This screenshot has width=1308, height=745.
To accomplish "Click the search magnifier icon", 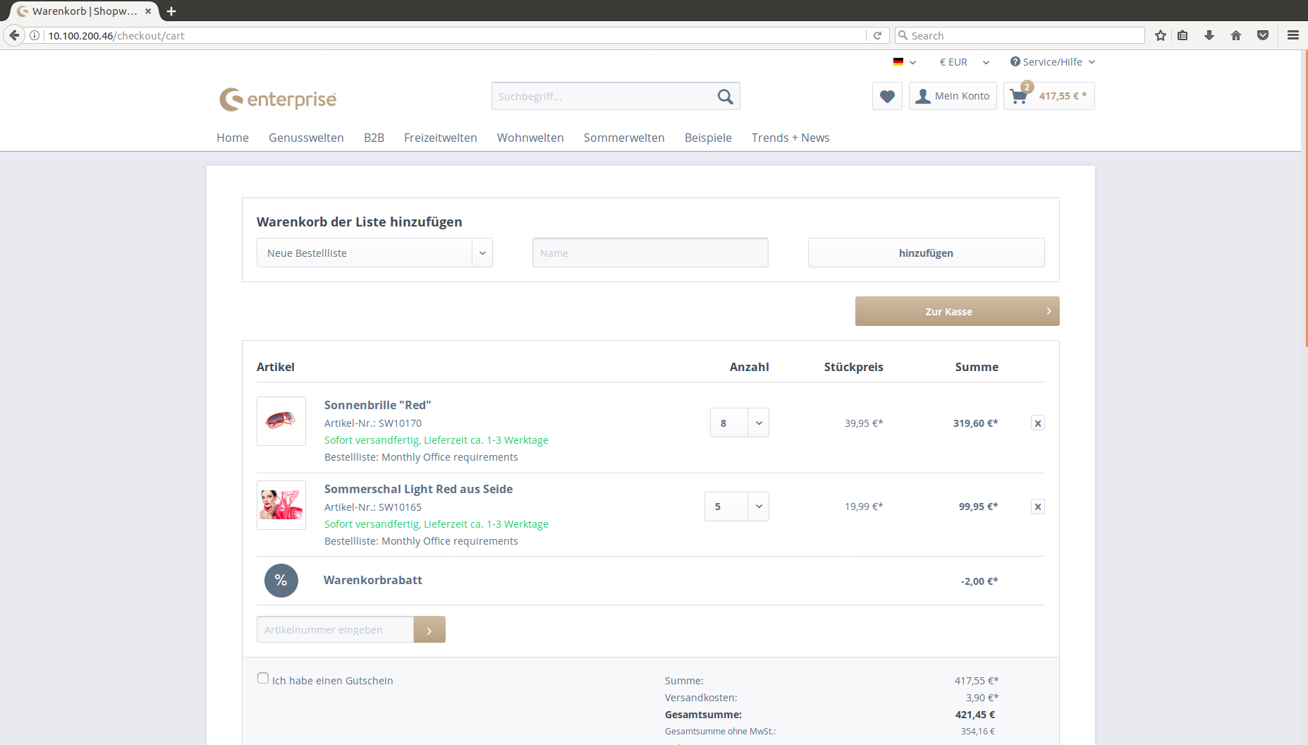I will pyautogui.click(x=725, y=97).
